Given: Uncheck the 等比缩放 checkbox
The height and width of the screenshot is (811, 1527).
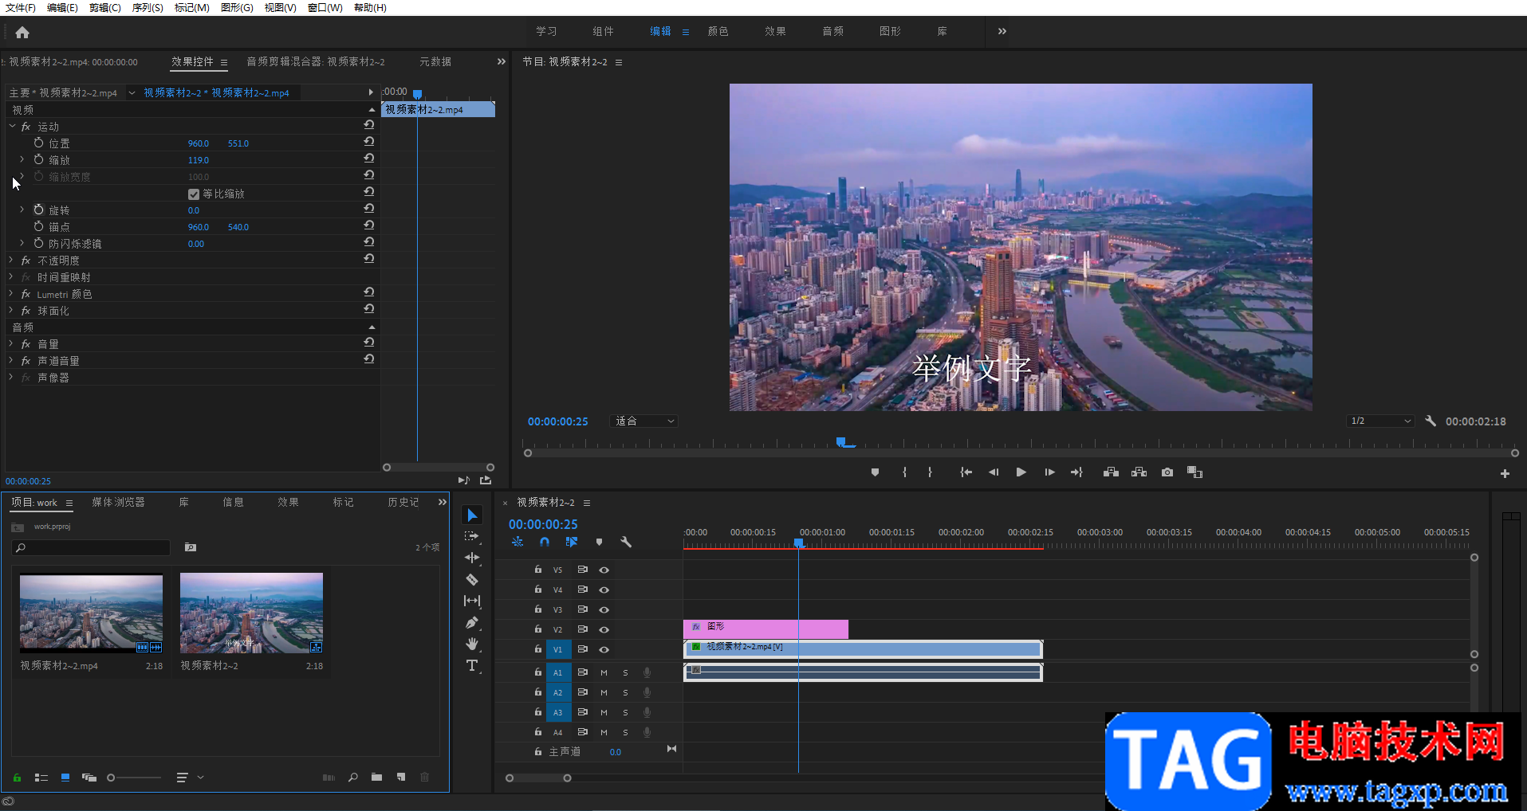Looking at the screenshot, I should coord(194,194).
